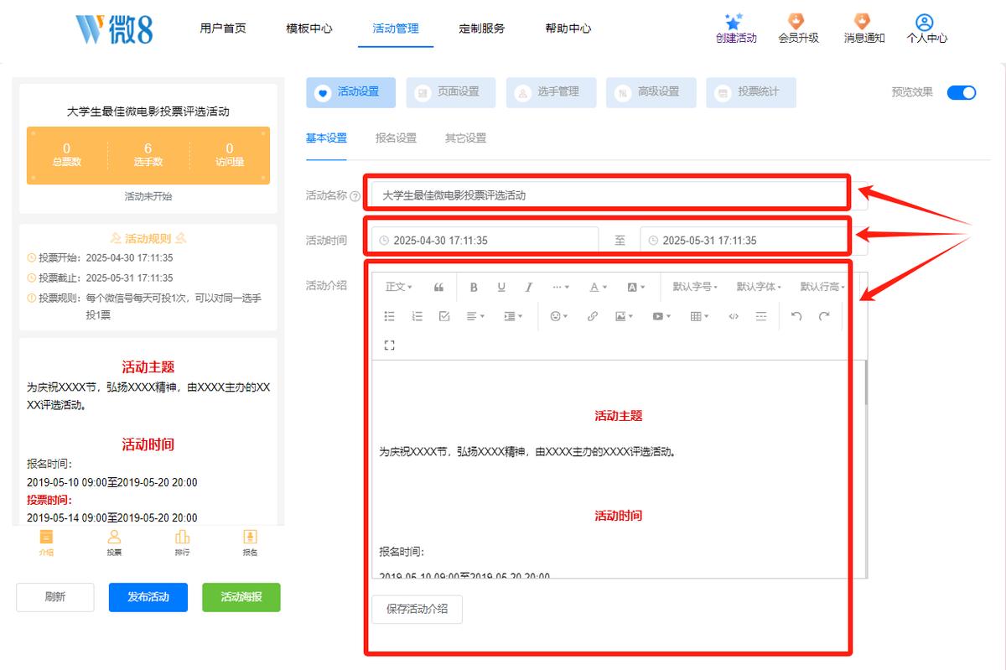
Task: Expand the more text styles dropdown
Action: pyautogui.click(x=561, y=287)
